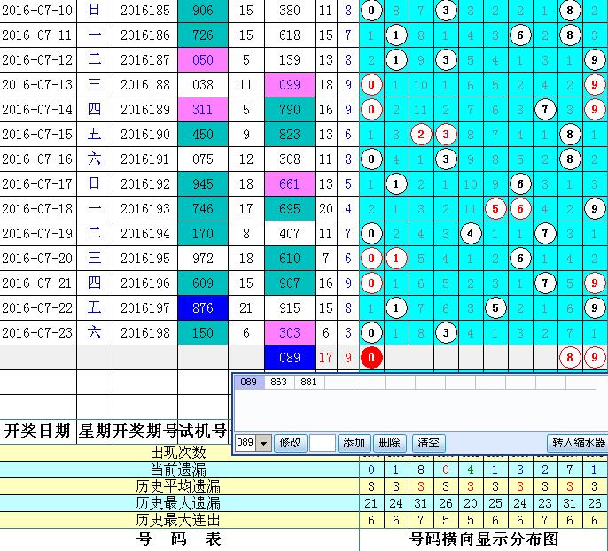608x551 pixels.
Task: Select 863 in the number list
Action: coord(278,383)
